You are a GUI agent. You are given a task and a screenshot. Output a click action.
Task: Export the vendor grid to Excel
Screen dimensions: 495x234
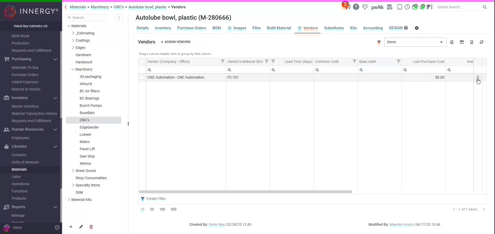tap(472, 42)
